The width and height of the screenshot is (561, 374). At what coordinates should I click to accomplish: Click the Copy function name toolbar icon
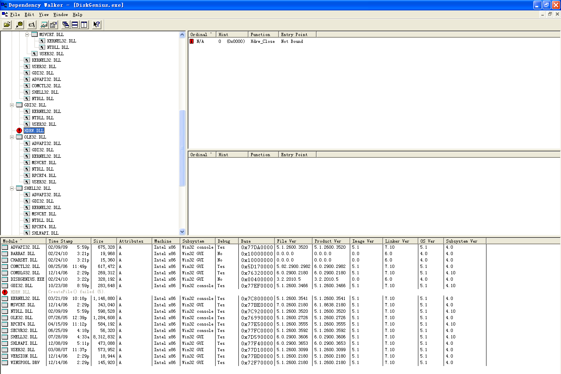click(x=19, y=24)
